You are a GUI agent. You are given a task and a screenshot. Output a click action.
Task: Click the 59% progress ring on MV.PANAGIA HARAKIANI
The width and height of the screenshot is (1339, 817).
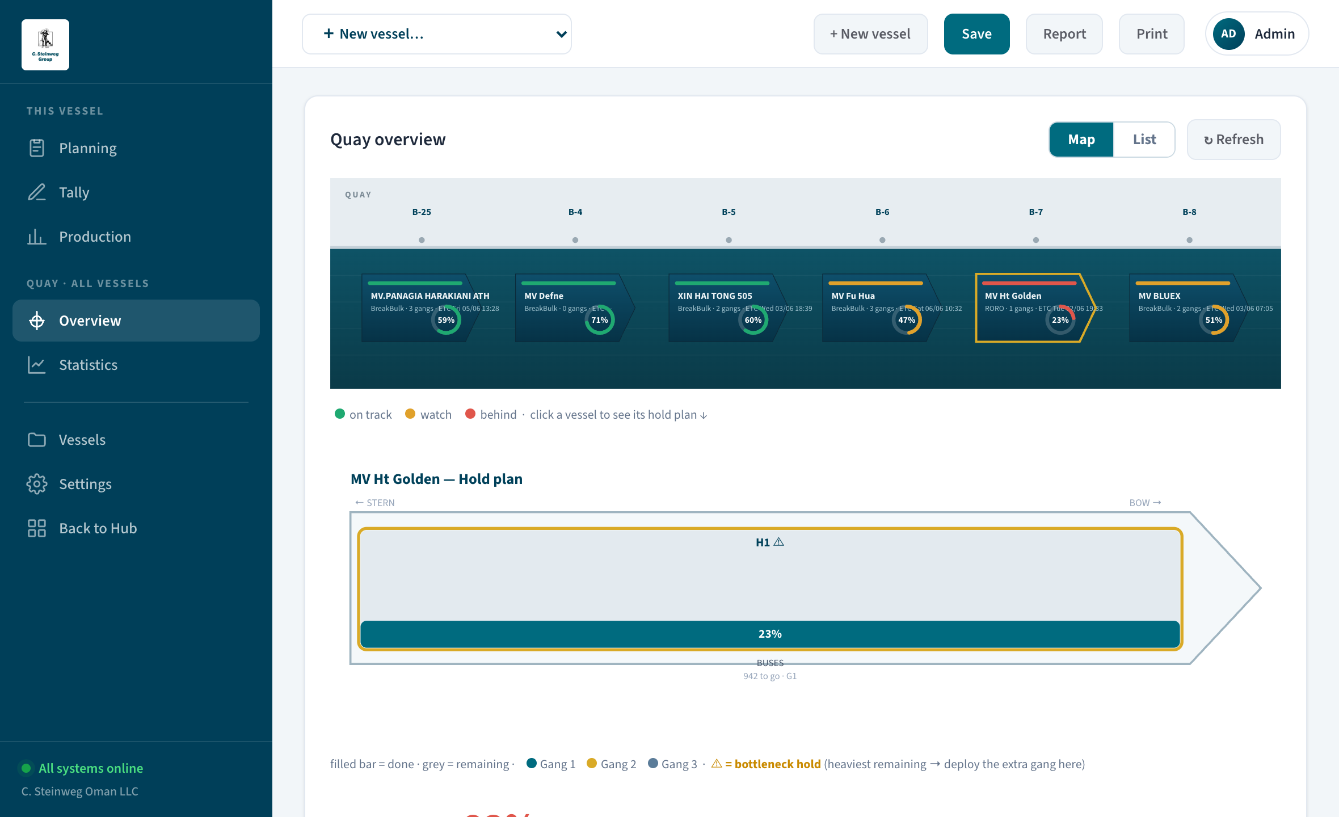click(x=446, y=320)
